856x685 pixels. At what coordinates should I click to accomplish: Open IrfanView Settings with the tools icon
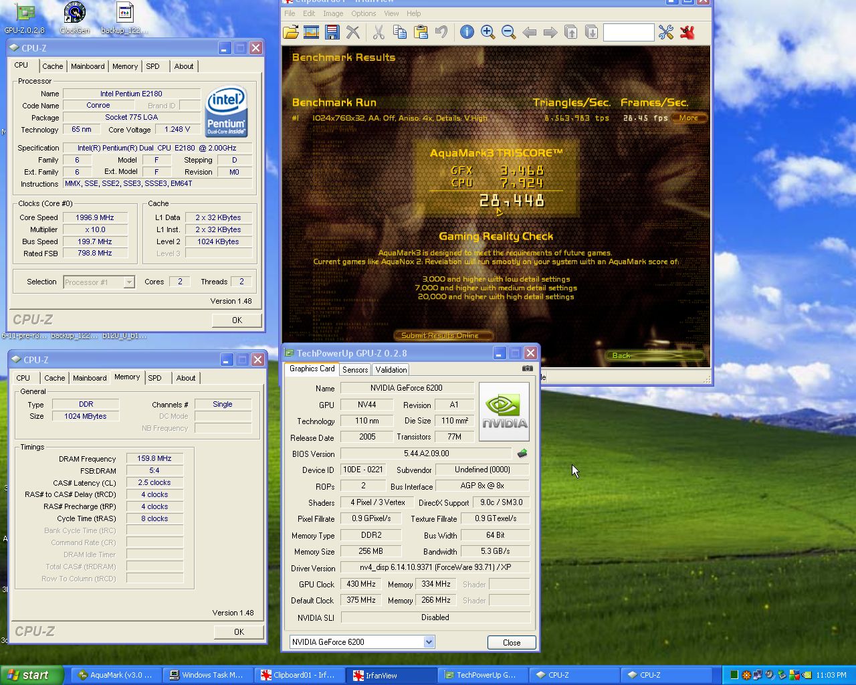pos(666,32)
